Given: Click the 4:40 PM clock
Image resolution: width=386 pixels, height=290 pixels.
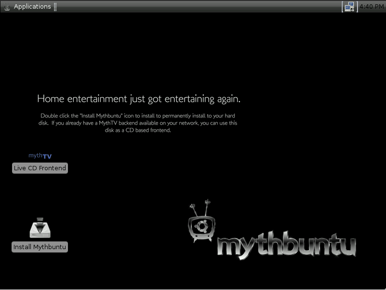Looking at the screenshot, I should (372, 7).
